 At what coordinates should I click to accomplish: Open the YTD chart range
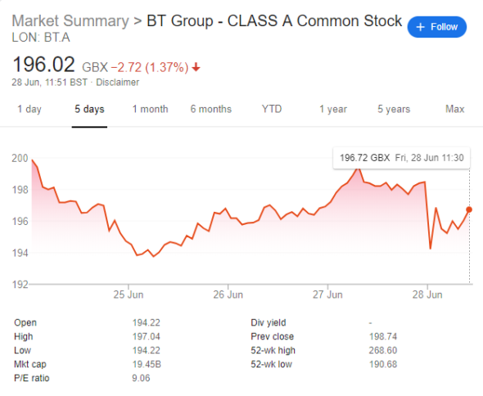tap(272, 109)
